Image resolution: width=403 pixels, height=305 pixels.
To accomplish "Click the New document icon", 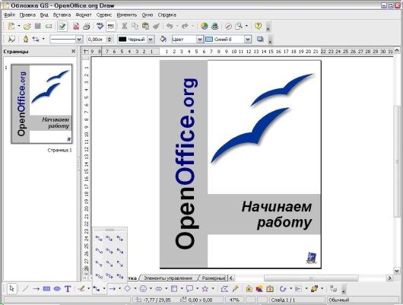I will tap(11, 26).
